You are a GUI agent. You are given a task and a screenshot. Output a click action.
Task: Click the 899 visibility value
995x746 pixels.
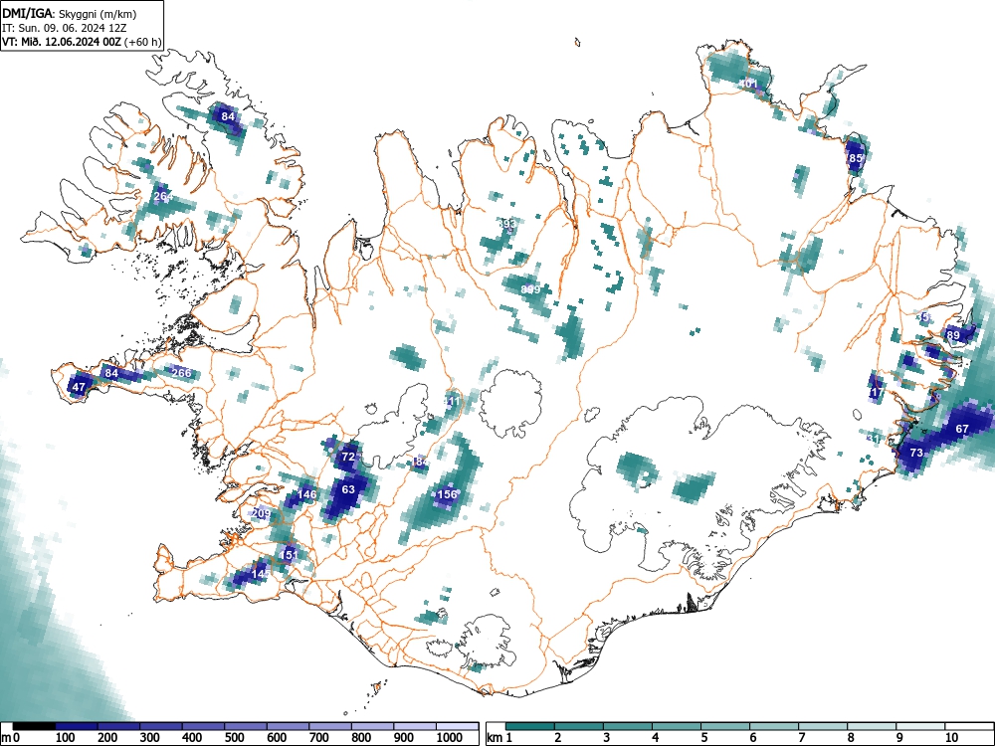(530, 289)
